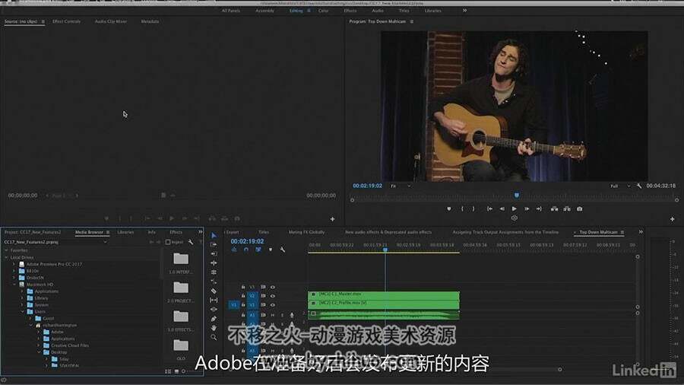Open Source monitor button editor plus
684x385 pixels.
[x=332, y=218]
